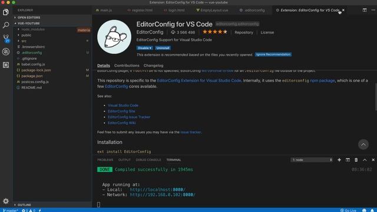The width and height of the screenshot is (377, 212).
Task: Close the terminal panel
Action: tap(373, 160)
